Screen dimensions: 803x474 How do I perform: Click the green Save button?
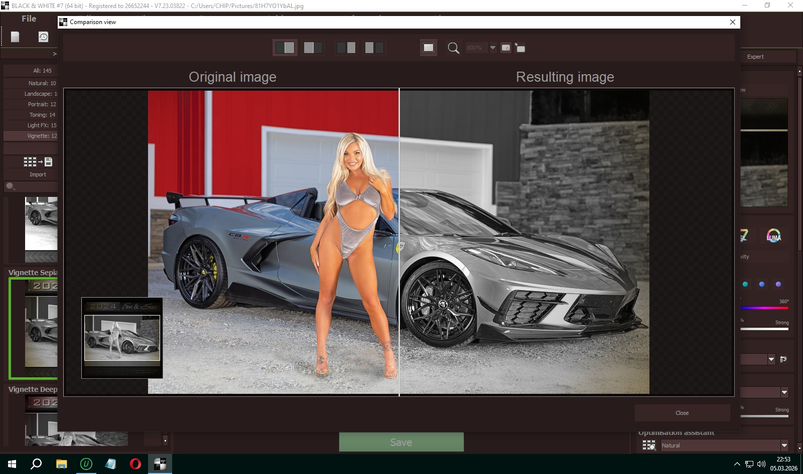click(401, 442)
